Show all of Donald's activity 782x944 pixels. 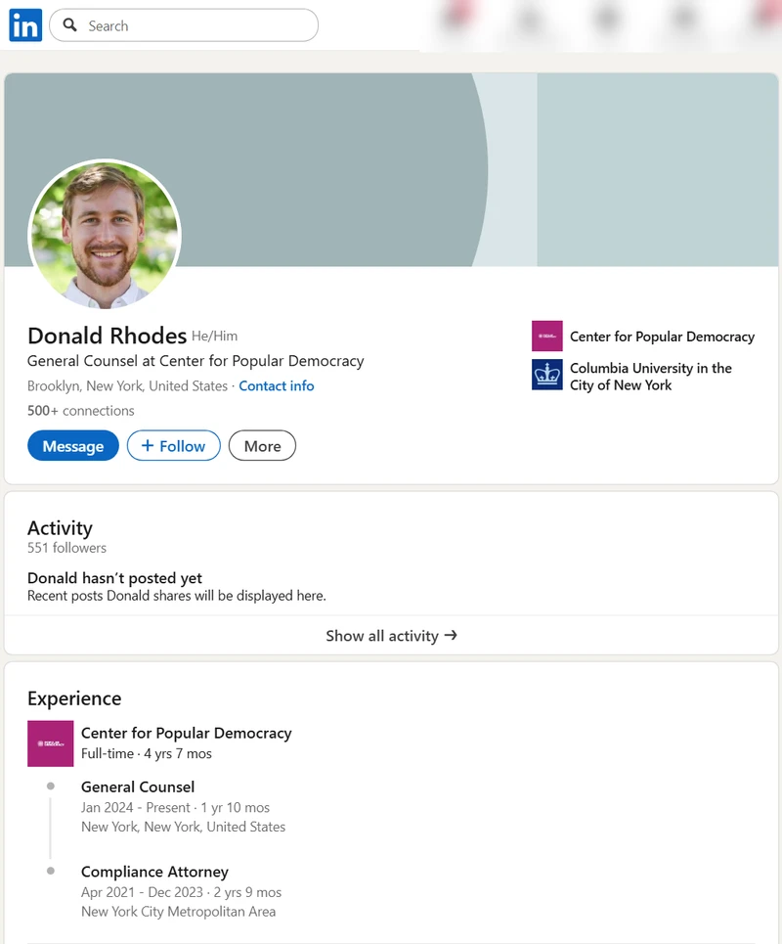point(381,635)
